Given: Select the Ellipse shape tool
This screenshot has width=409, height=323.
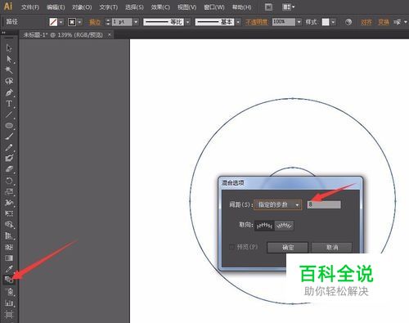Looking at the screenshot, I should pyautogui.click(x=9, y=126).
